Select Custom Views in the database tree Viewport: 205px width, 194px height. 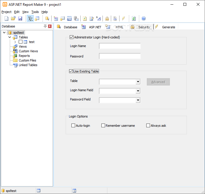[28, 51]
